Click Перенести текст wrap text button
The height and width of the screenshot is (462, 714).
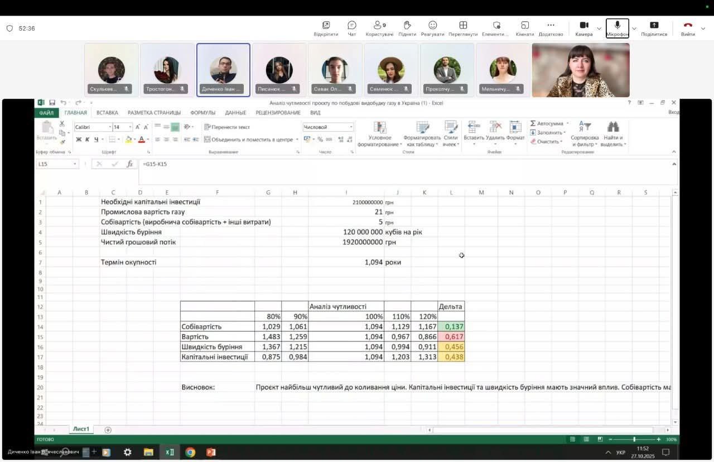click(227, 127)
